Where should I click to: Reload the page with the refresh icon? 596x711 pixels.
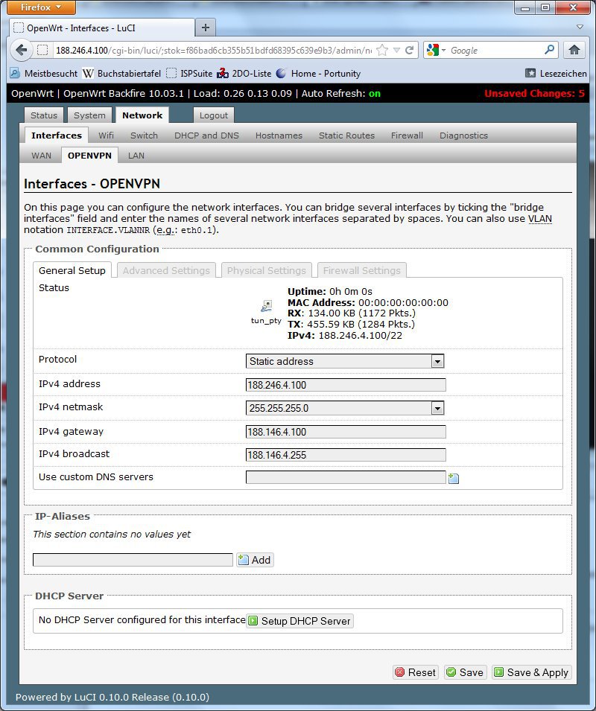[x=409, y=50]
